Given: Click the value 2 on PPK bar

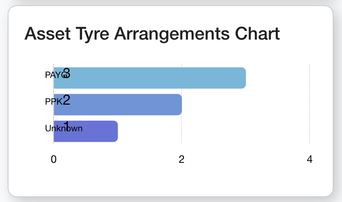Looking at the screenshot, I should [67, 100].
